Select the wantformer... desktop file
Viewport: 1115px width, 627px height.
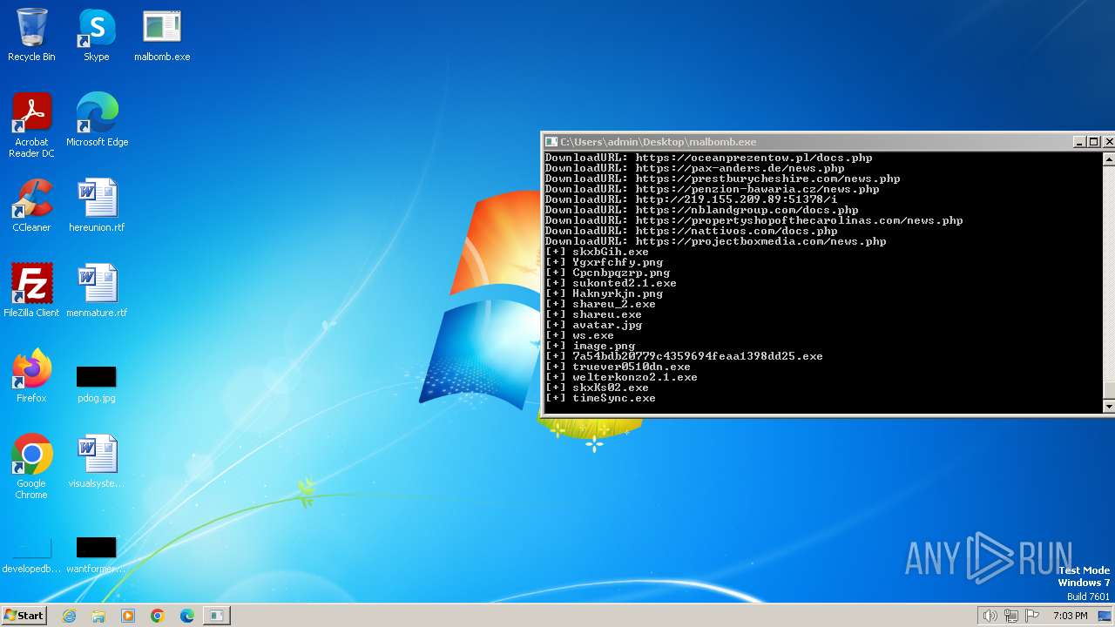pos(97,556)
